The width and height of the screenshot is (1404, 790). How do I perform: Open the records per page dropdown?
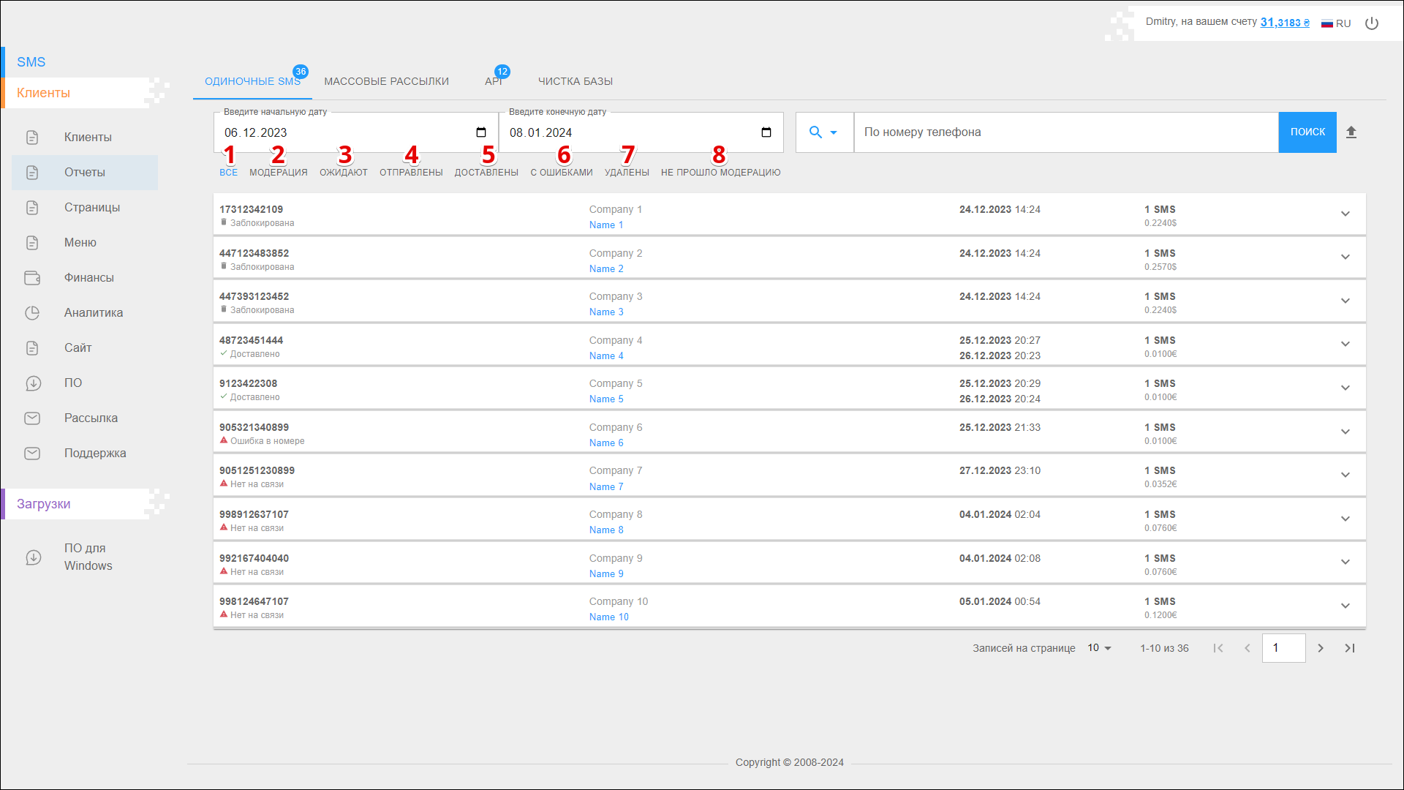1099,648
